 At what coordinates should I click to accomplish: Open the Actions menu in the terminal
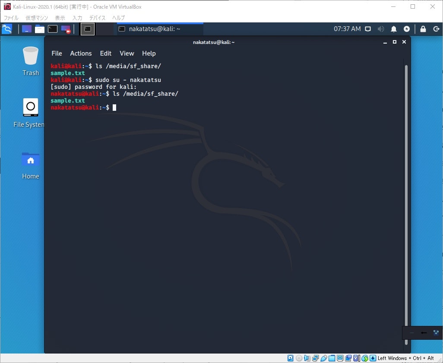point(81,53)
